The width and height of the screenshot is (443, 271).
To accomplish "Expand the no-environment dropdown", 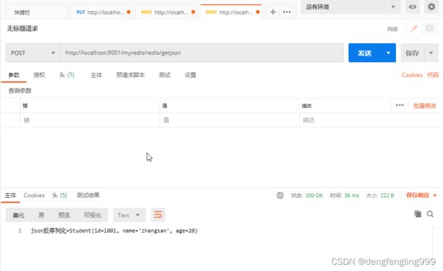I will (x=350, y=7).
